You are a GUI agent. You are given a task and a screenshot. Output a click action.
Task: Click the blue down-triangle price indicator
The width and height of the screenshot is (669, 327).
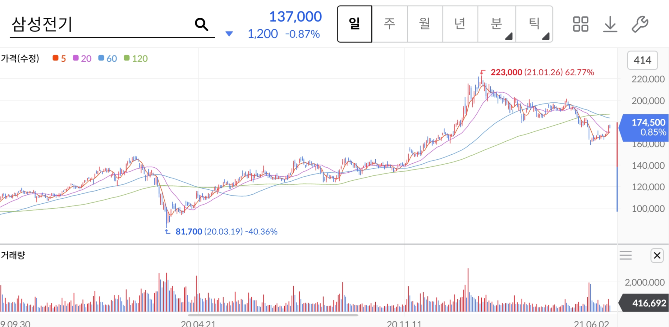click(229, 33)
